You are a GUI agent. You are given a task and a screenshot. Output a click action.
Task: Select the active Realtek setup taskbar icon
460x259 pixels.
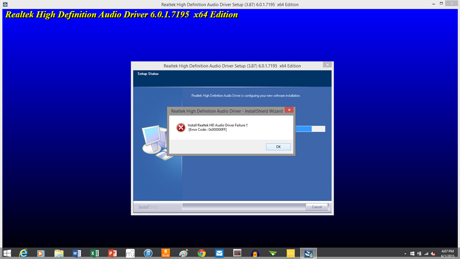click(308, 253)
